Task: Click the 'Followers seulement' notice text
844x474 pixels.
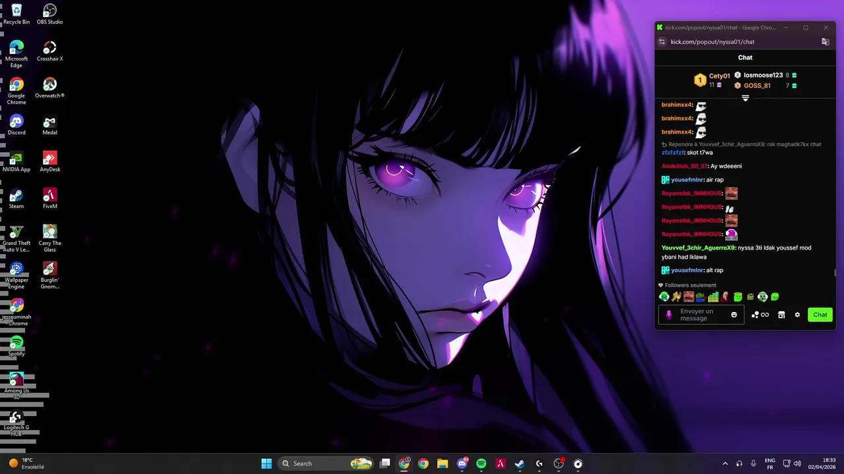Action: pyautogui.click(x=690, y=285)
